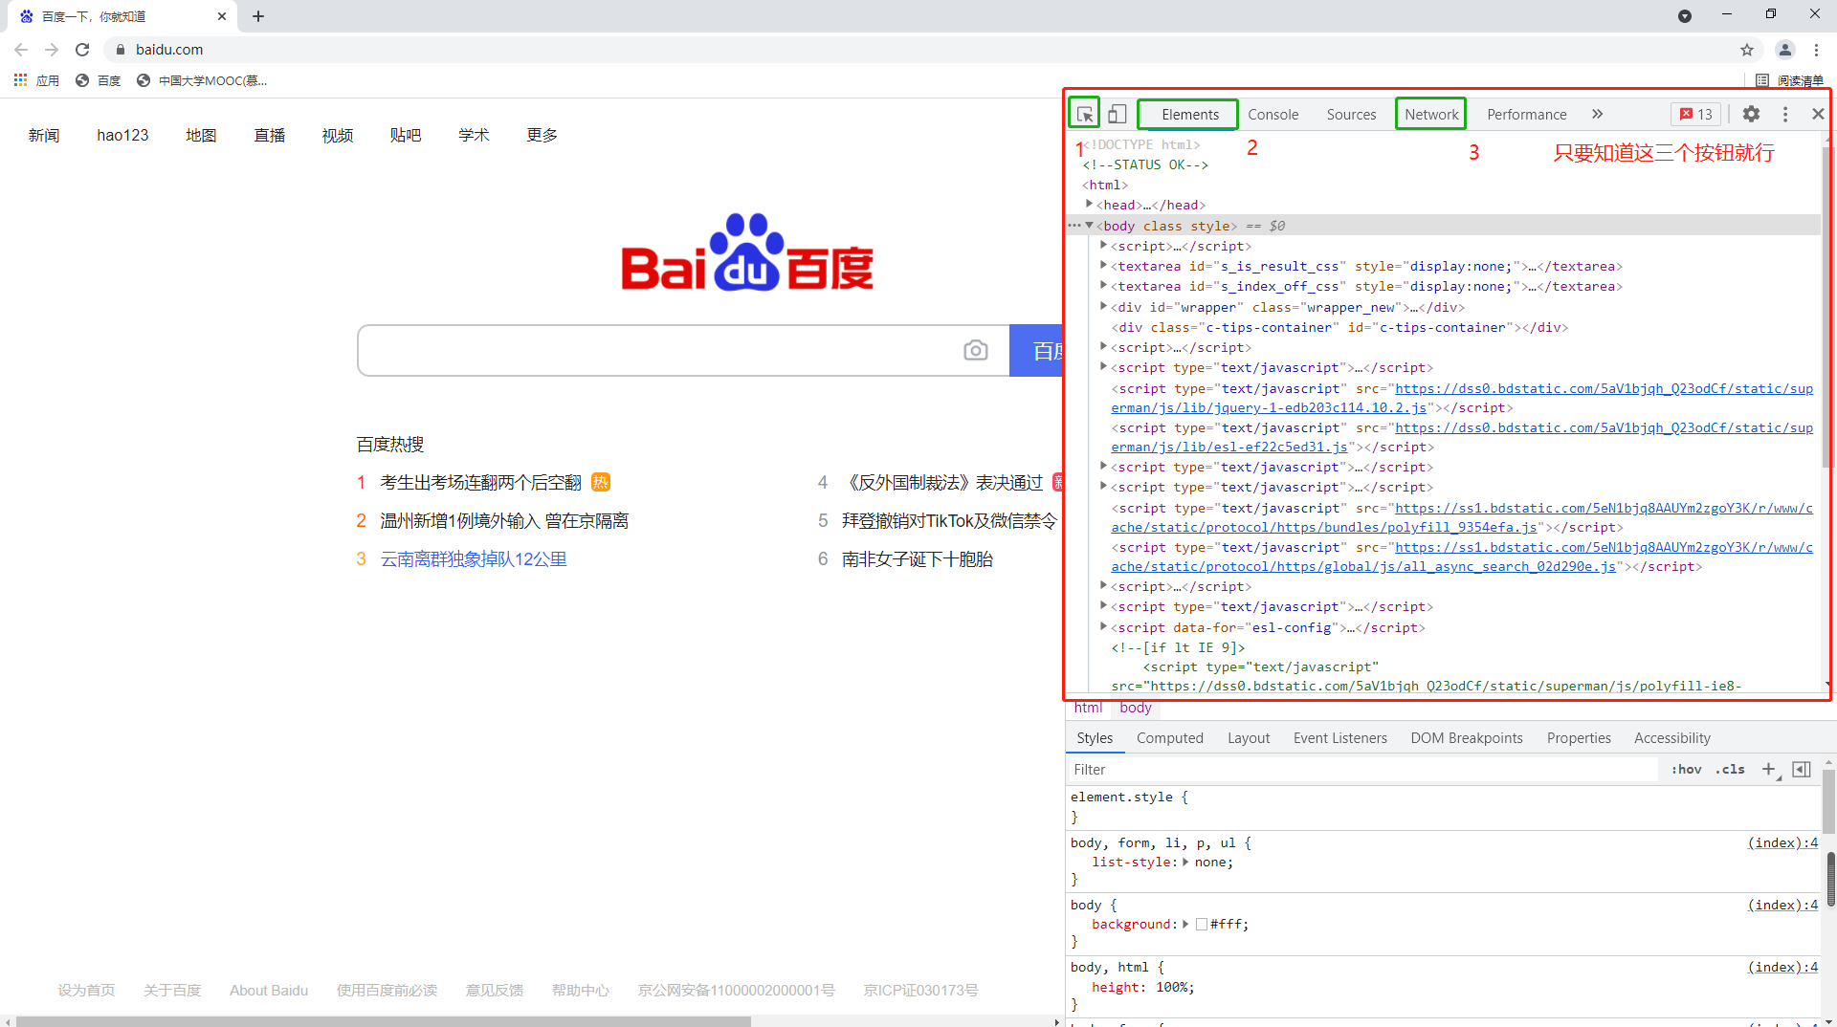
Task: Expand the s_is_result_css textarea node
Action: coord(1103,265)
